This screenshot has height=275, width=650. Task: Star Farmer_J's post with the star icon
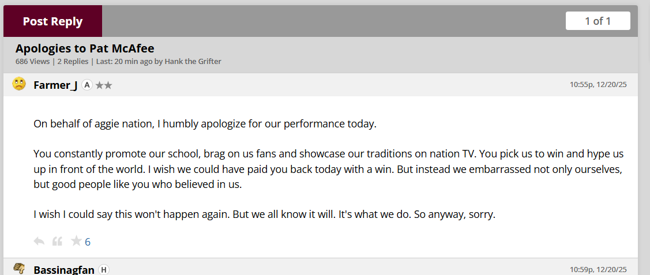[x=76, y=241]
